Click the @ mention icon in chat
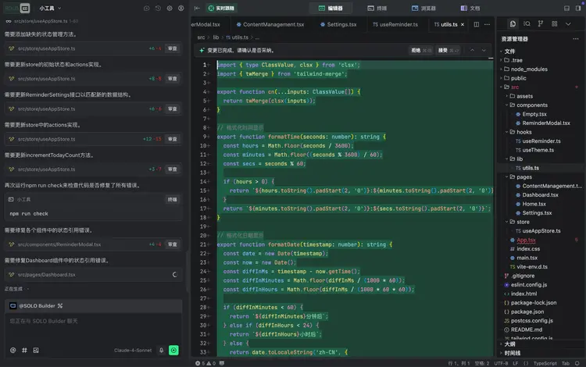 coord(13,351)
